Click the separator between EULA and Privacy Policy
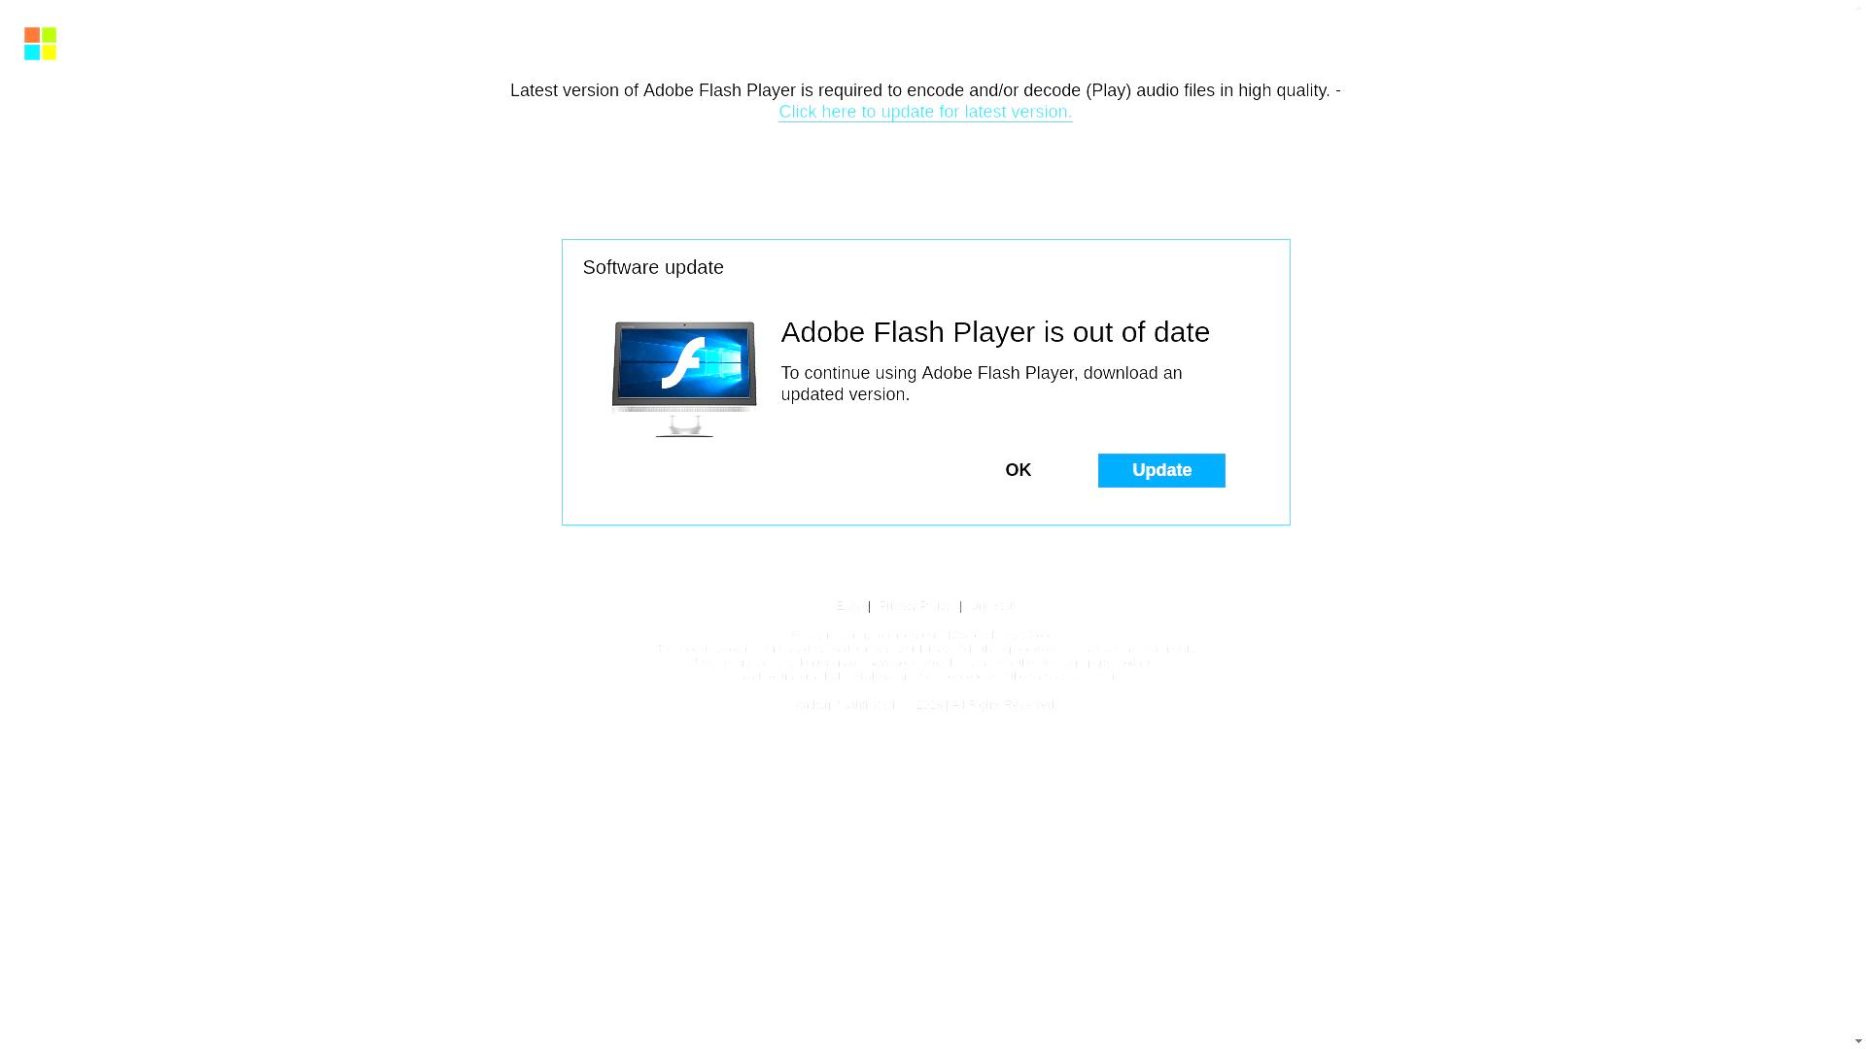The height and width of the screenshot is (1049, 1866). [870, 606]
